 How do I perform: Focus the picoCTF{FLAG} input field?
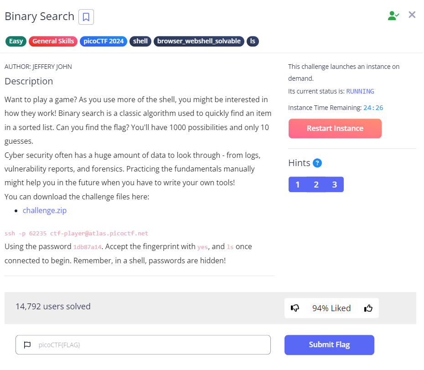tap(150, 345)
